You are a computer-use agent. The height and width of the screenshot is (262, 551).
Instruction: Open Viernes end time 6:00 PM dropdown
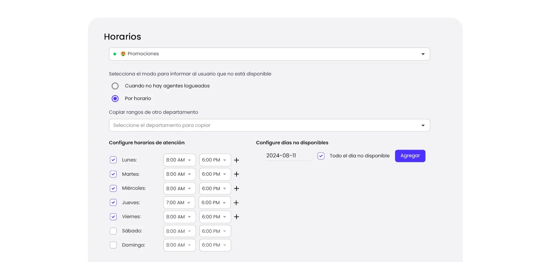point(215,217)
